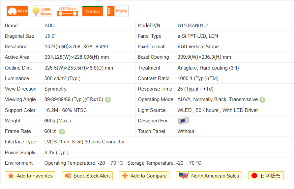Image resolution: width=294 pixels, height=189 pixels.
Task: Click the green Normal badge
Action: pyautogui.click(x=92, y=11)
